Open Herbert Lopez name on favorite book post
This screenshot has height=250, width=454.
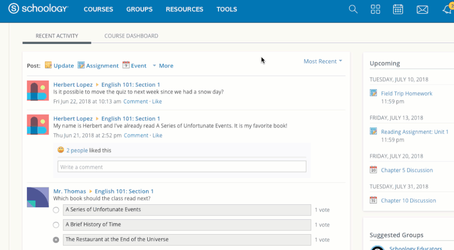pyautogui.click(x=73, y=119)
